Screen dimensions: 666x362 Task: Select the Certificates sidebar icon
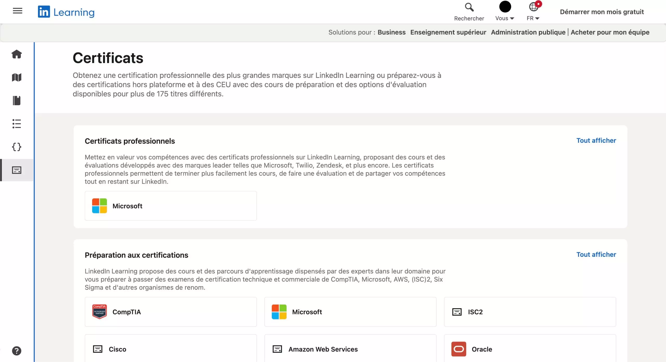[x=17, y=170]
